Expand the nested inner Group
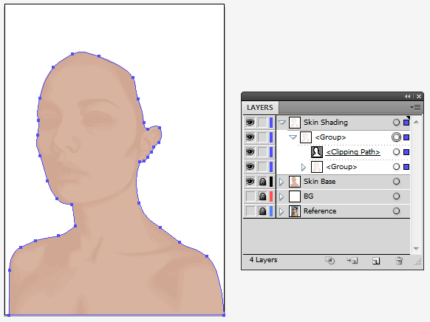This screenshot has height=322, width=430. 304,167
